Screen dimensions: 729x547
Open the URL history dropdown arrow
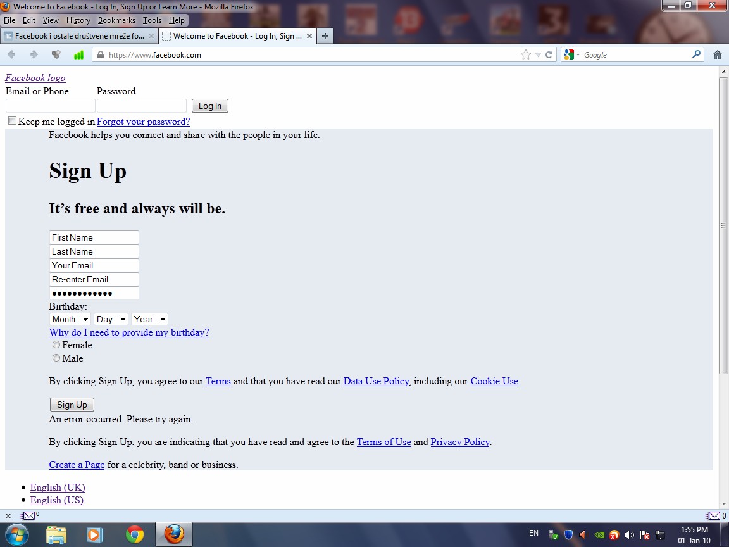click(538, 54)
